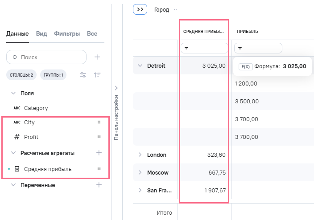The image size is (314, 220).
Task: Switch to the Вид tab
Action: (x=41, y=33)
